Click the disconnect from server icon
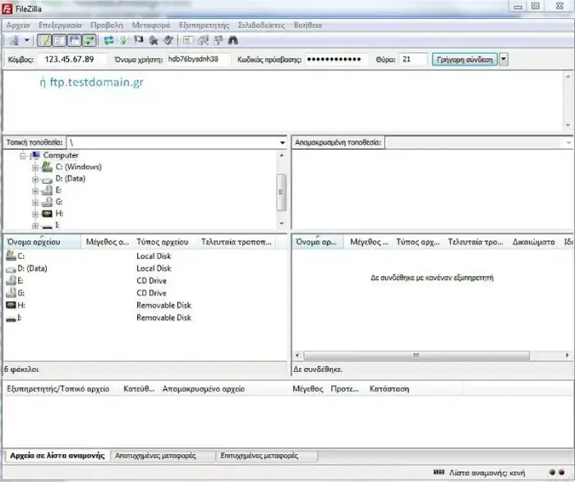 154,40
